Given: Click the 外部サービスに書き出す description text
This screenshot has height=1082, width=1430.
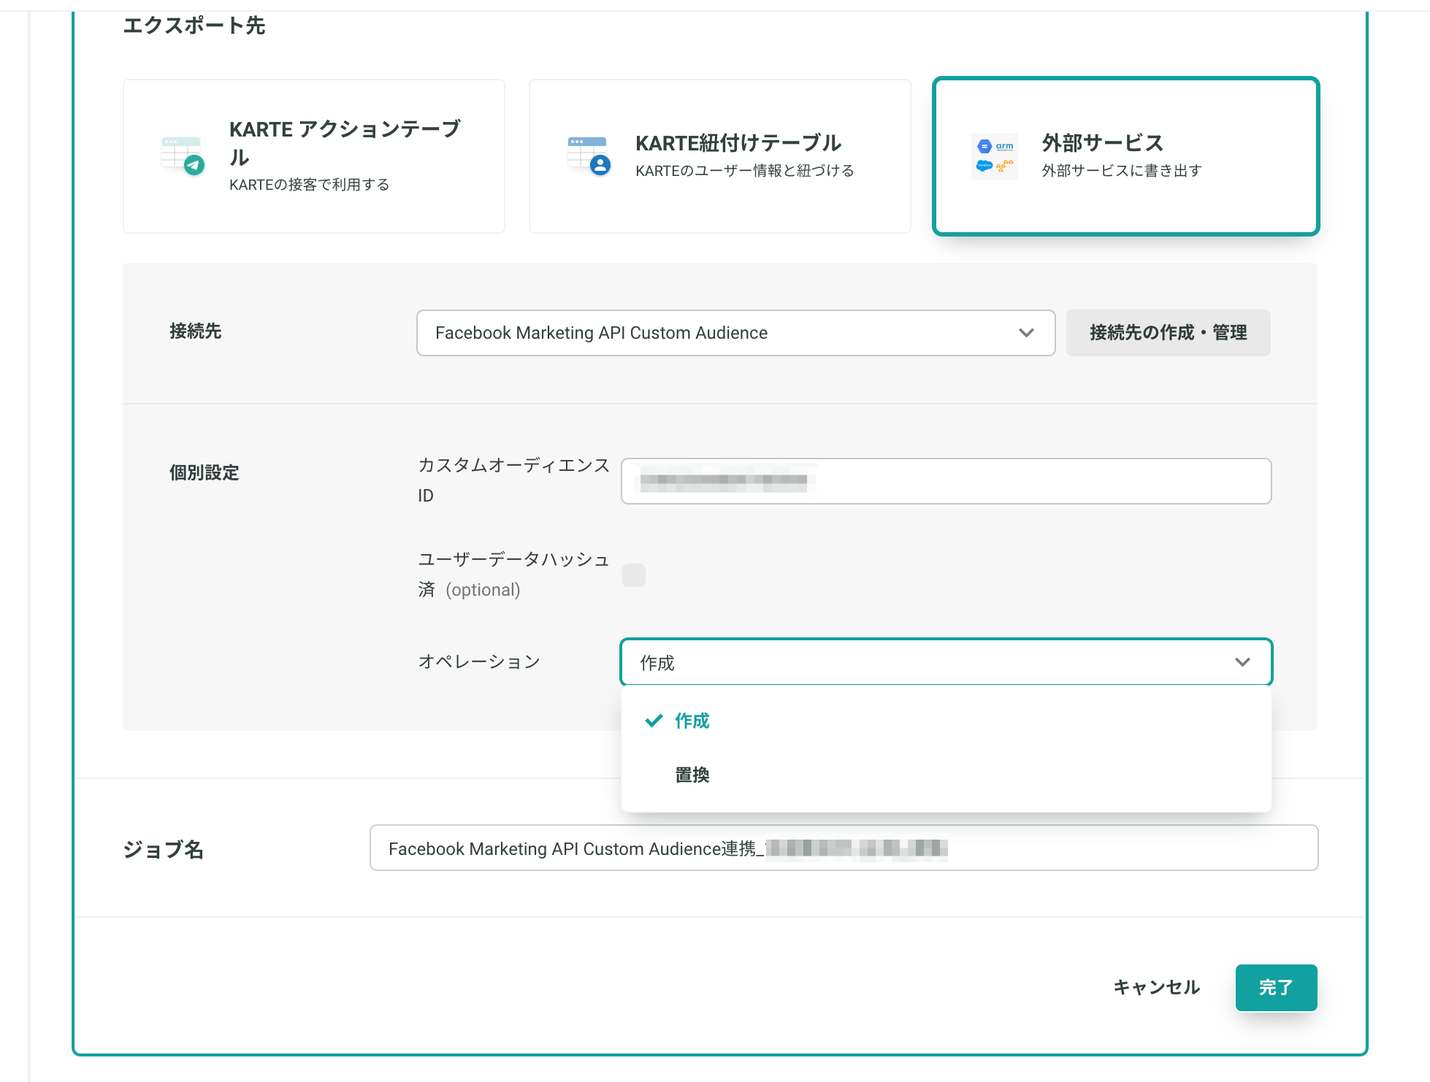Looking at the screenshot, I should [1121, 171].
